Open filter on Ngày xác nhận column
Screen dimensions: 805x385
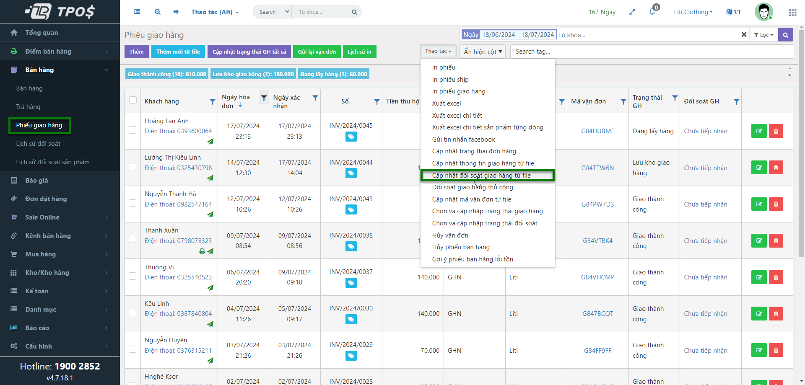[x=315, y=98]
